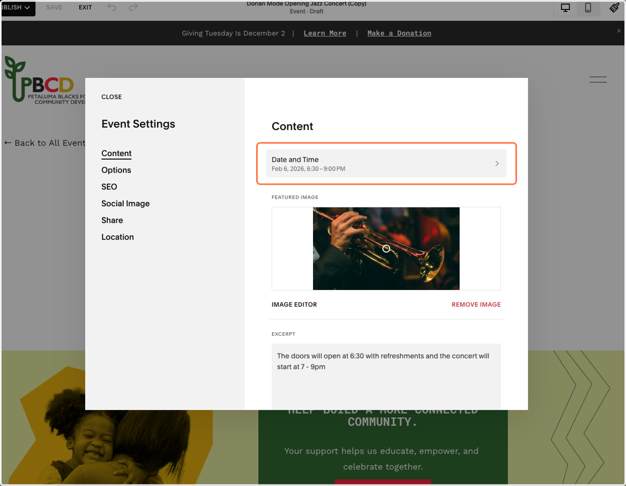Open the Image Editor

point(294,305)
